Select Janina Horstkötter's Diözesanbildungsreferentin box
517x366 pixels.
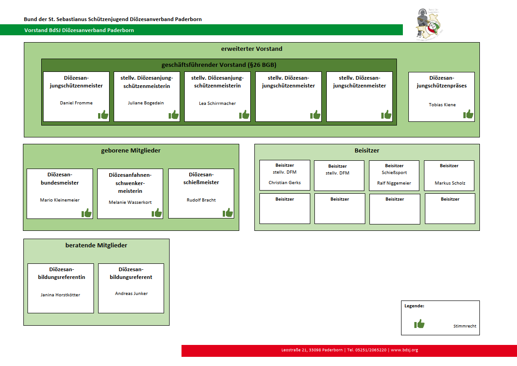tap(60, 288)
